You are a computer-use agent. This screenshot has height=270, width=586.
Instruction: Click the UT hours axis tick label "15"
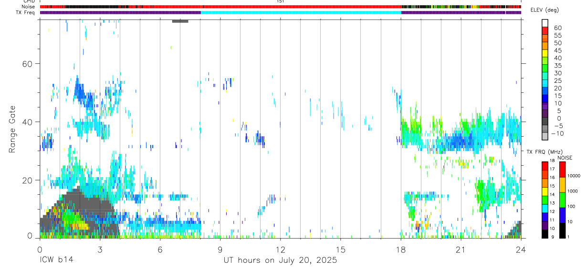tap(340, 249)
